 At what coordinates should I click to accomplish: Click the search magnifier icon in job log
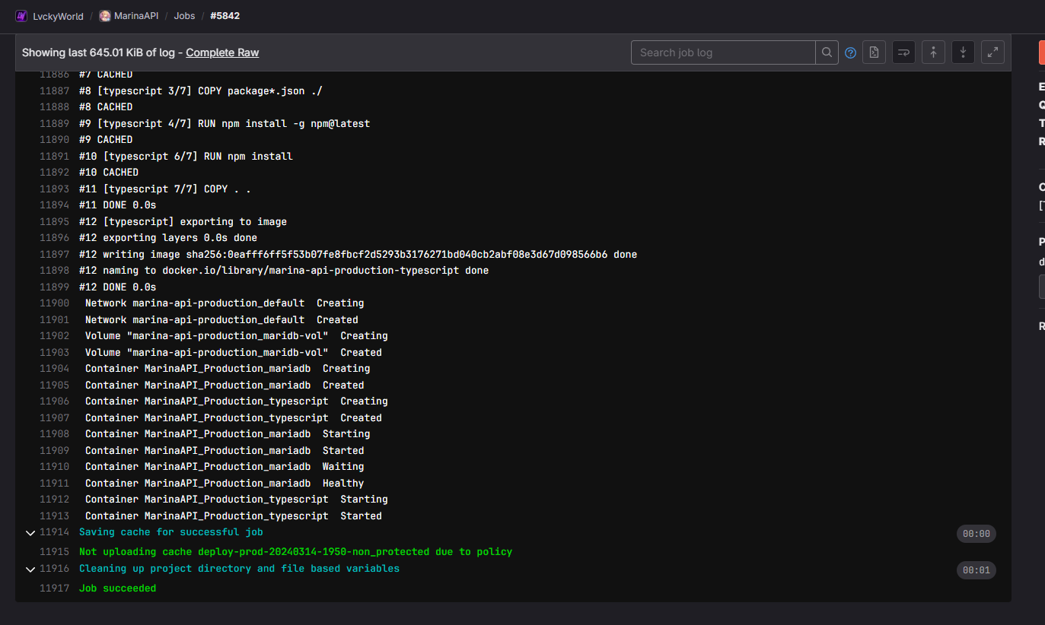click(827, 52)
